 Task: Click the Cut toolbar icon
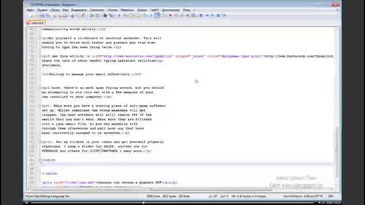tap(72, 15)
